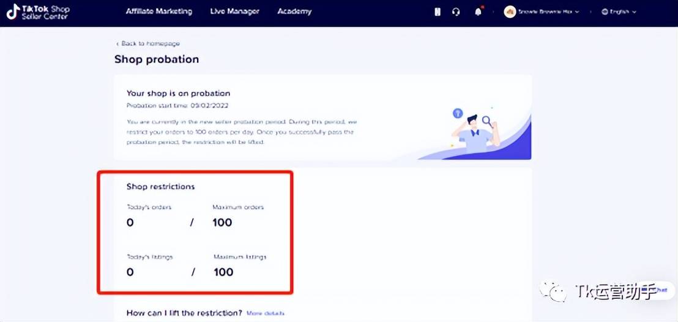Screen dimensions: 678x322
Task: Click the globe language icon
Action: [605, 12]
